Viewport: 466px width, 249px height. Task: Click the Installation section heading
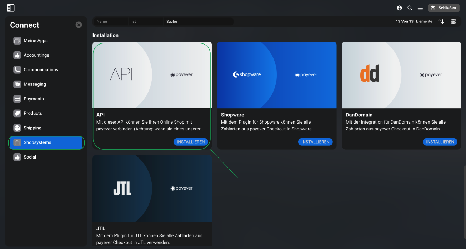(105, 35)
